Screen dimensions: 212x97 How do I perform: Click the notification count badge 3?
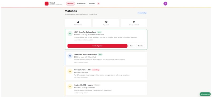tap(98, 4)
